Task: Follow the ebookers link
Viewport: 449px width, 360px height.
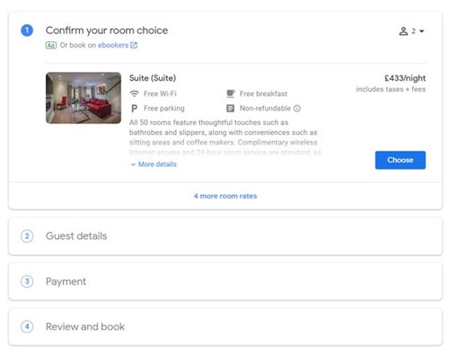Action: (113, 45)
